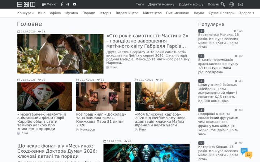Image resolution: width=260 pixels, height=162 pixels.
Task: Go to the Сучасні автори category tab
Action: coord(221,13)
